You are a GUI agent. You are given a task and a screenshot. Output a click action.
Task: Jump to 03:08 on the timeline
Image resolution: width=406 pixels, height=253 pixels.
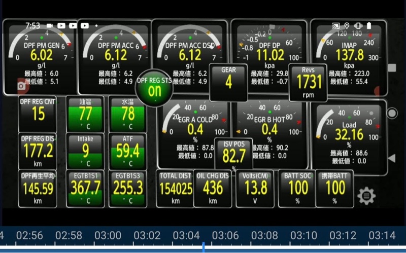[x=264, y=235]
